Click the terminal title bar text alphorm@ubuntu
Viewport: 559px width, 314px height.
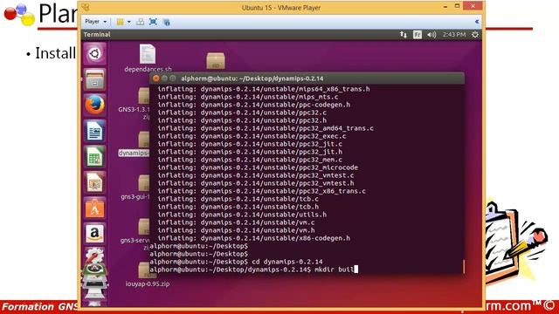click(x=252, y=78)
